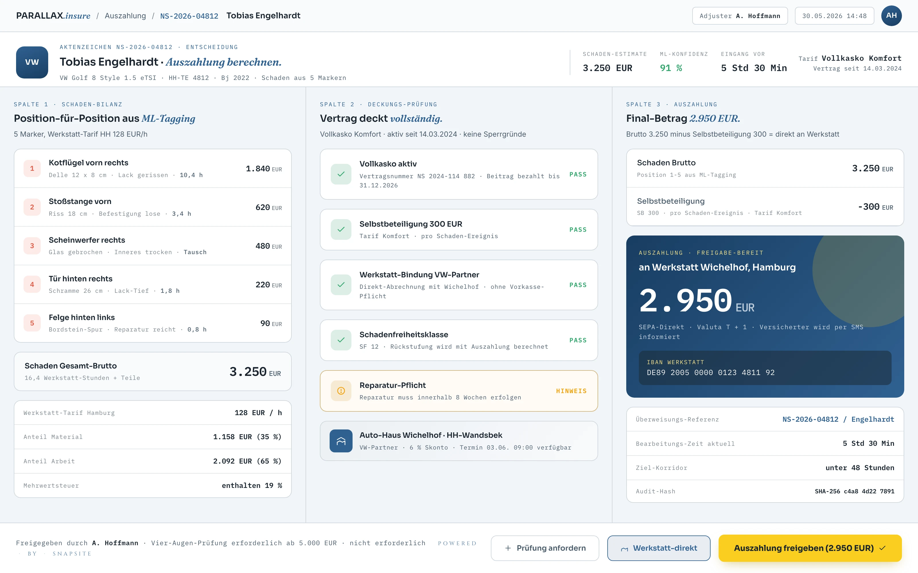Click the Selbstbeteiligung 300 EUR checkmark

point(341,229)
